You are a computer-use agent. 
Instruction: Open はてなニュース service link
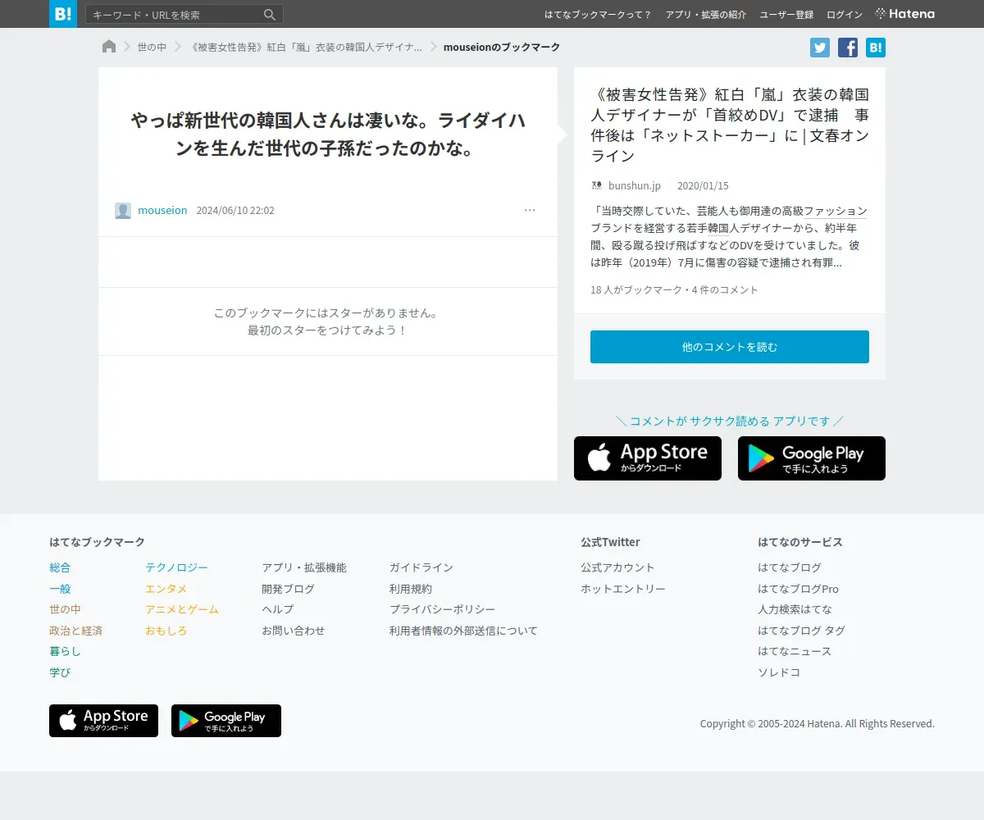(x=795, y=651)
